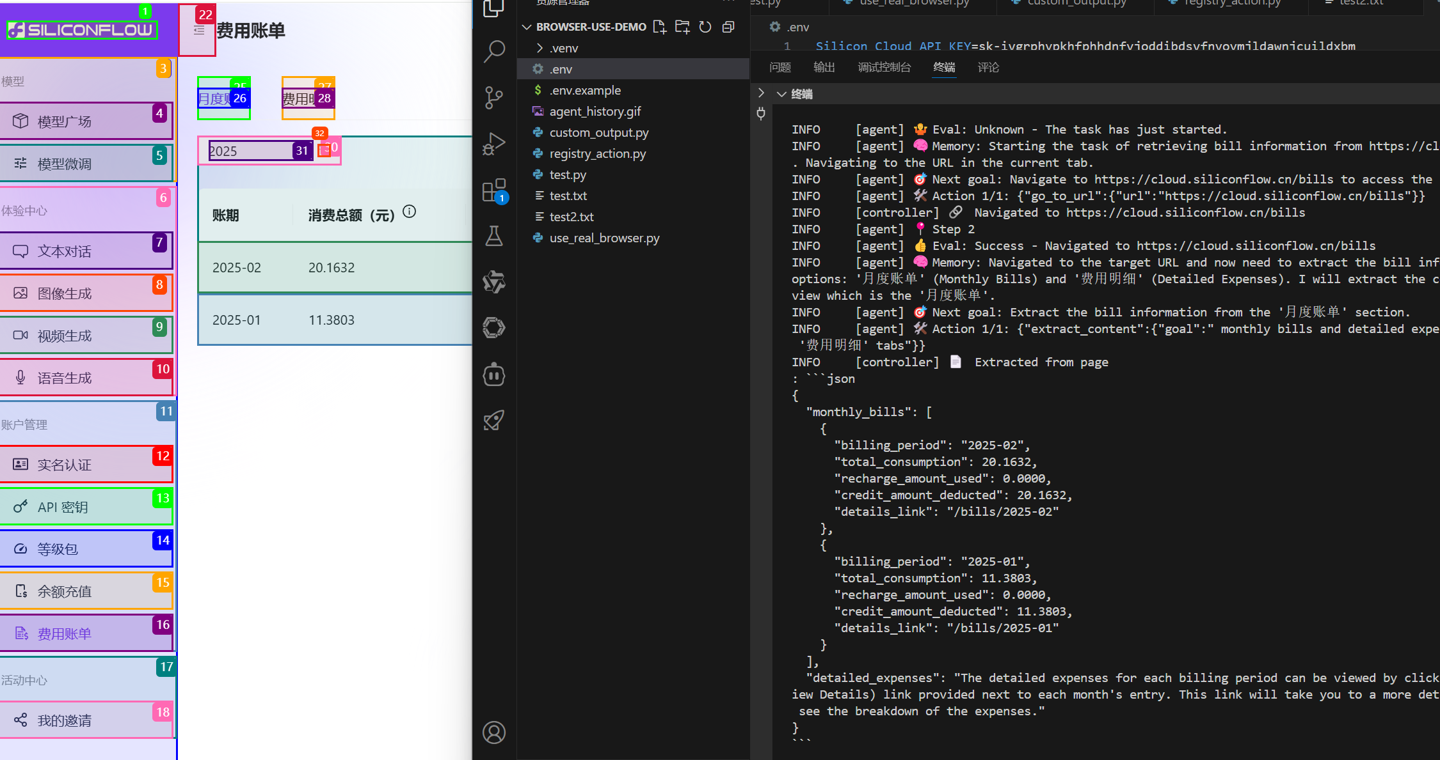This screenshot has width=1440, height=760.
Task: Open the Accounts icon at the bottom
Action: (494, 733)
